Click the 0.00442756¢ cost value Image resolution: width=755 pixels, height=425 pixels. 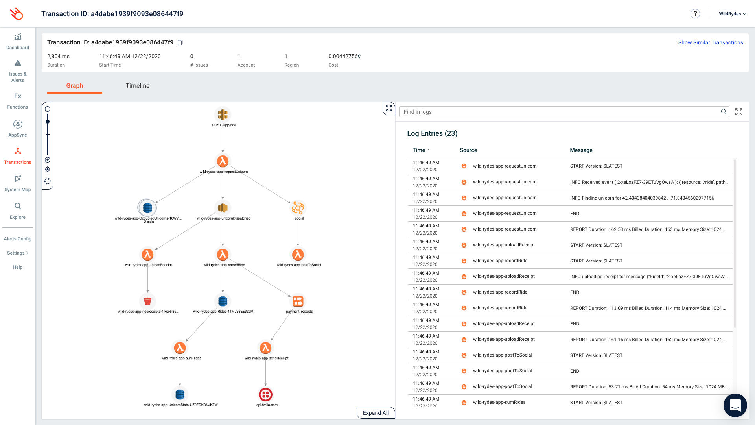click(x=344, y=56)
